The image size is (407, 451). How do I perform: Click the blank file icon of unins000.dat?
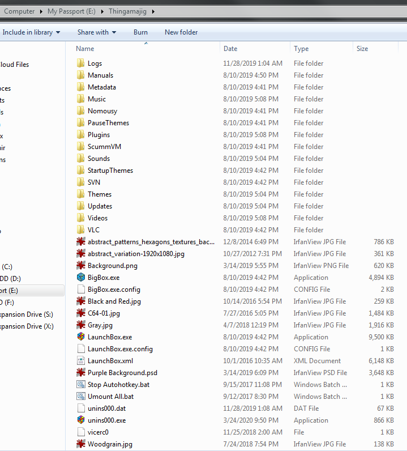tap(81, 408)
